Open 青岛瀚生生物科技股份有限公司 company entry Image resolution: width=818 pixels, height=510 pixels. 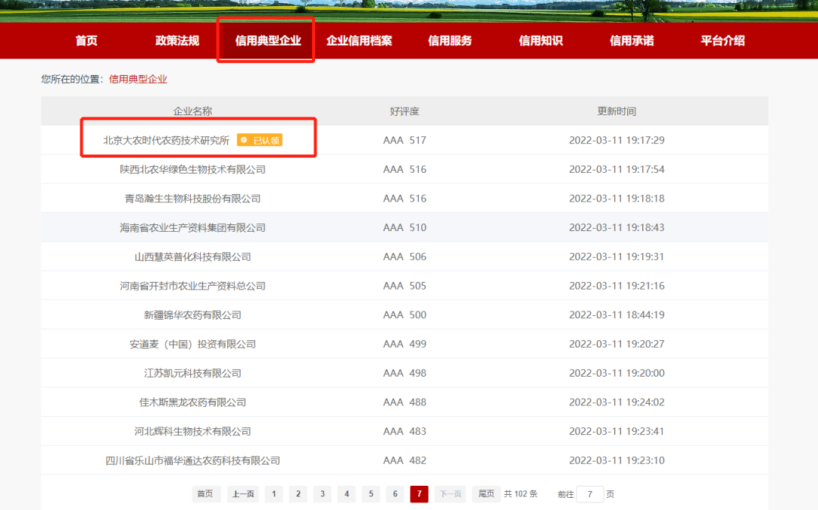(192, 199)
